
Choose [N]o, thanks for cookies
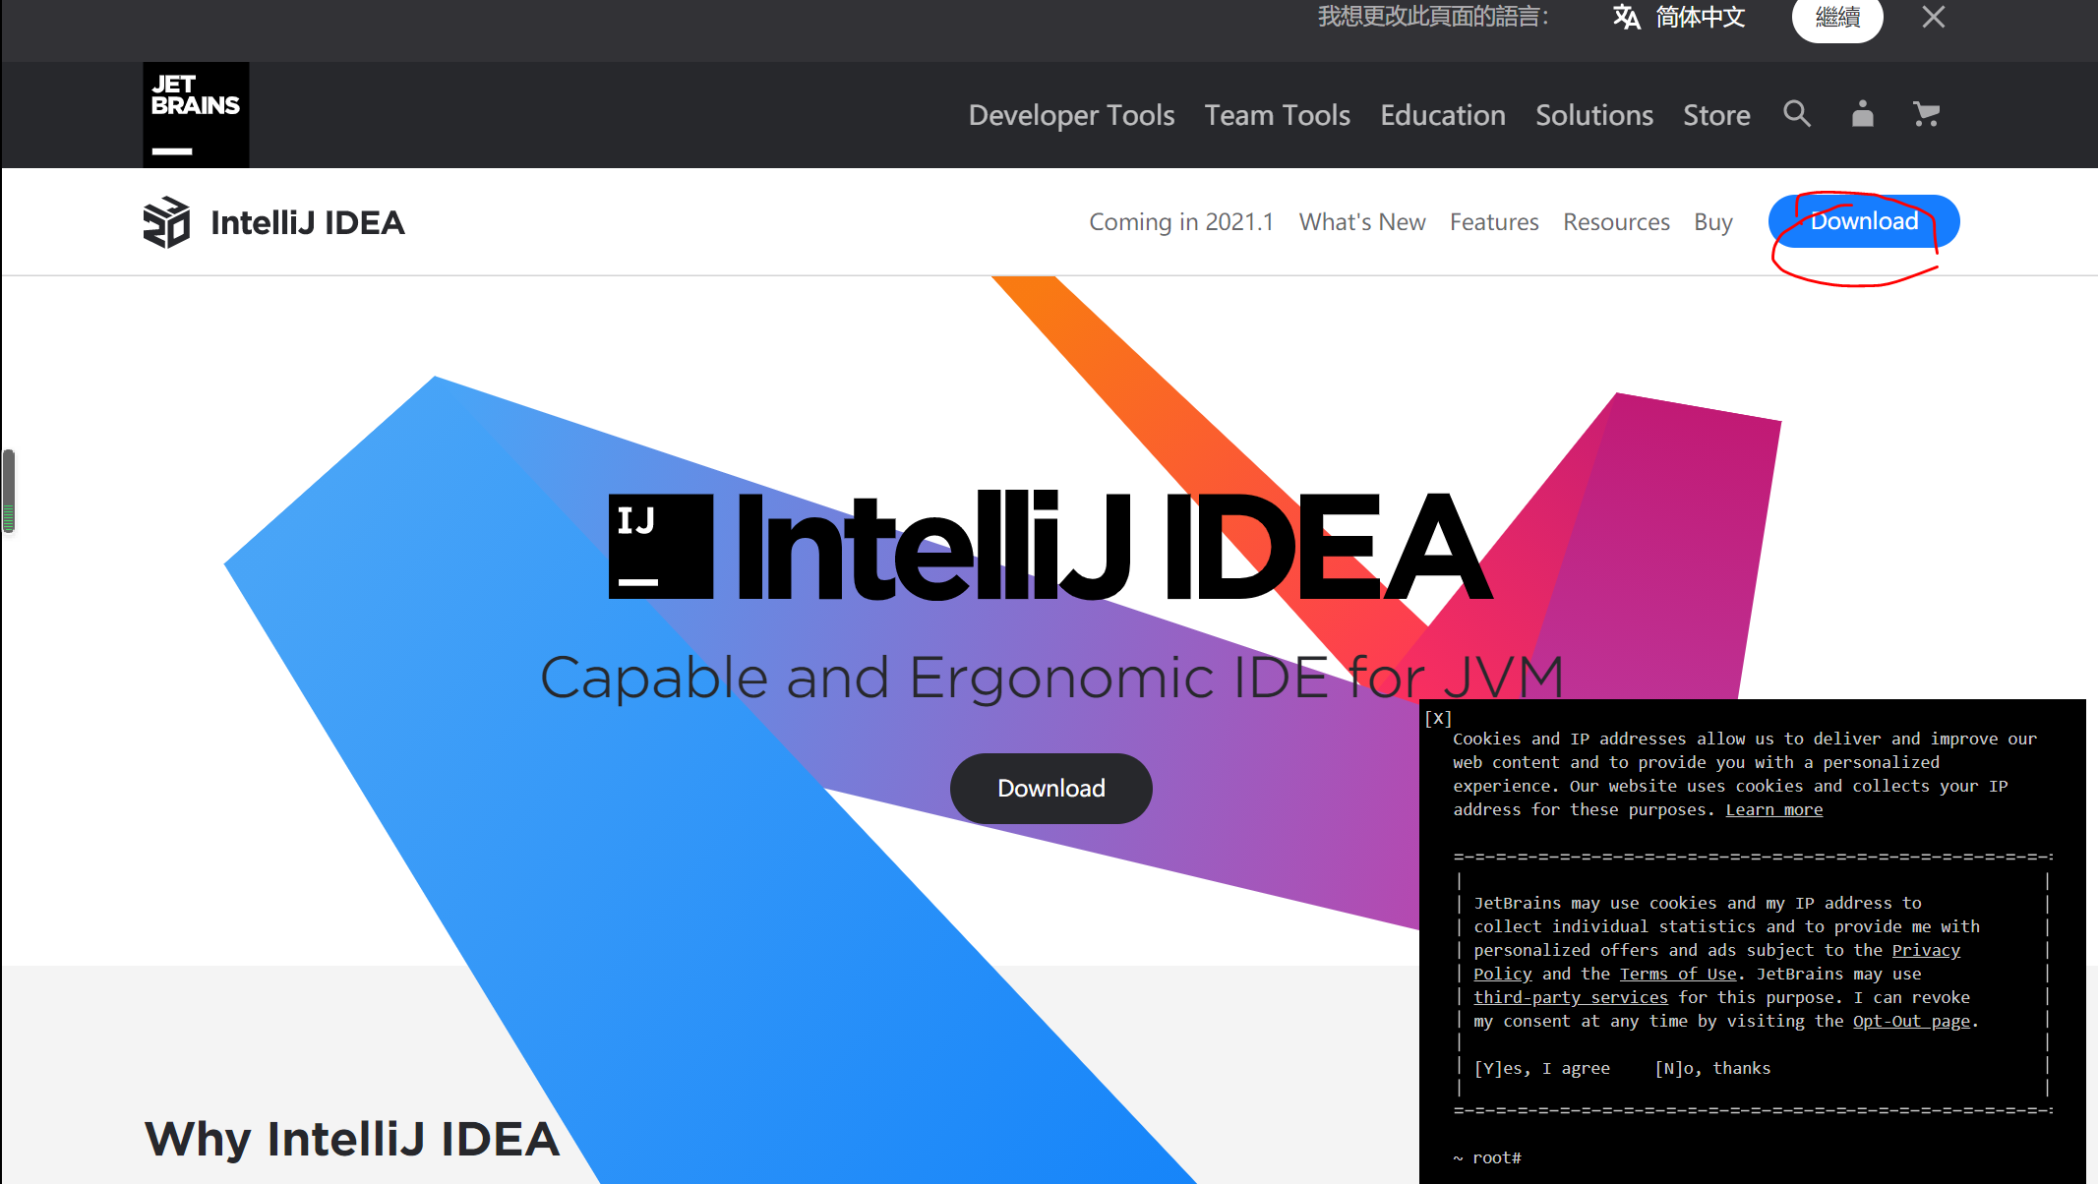(x=1711, y=1068)
